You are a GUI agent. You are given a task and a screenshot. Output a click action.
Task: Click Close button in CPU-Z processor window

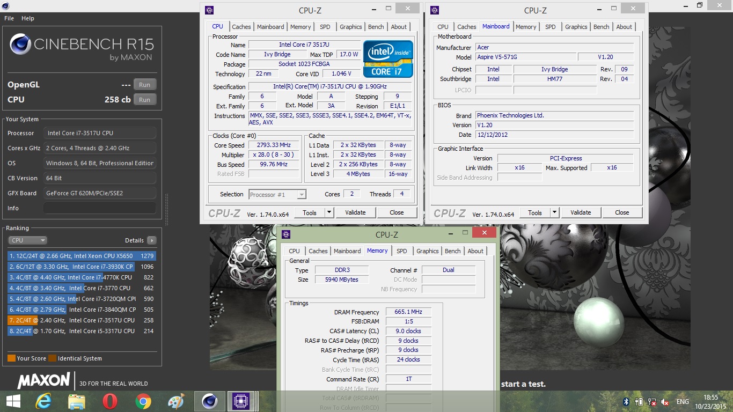[397, 213]
